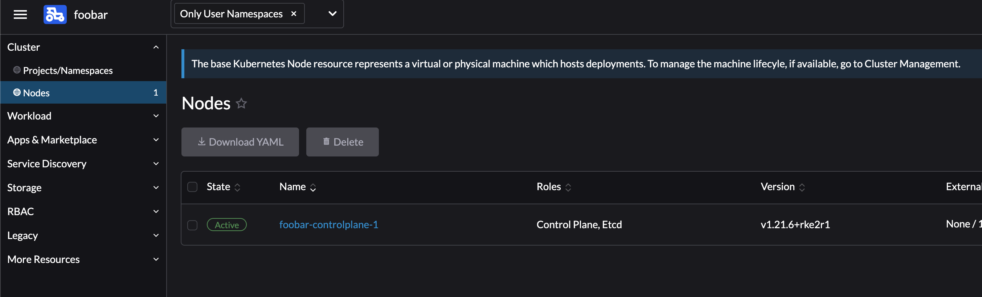
Task: Open Projects/Namespaces from the sidebar
Action: pyautogui.click(x=67, y=70)
